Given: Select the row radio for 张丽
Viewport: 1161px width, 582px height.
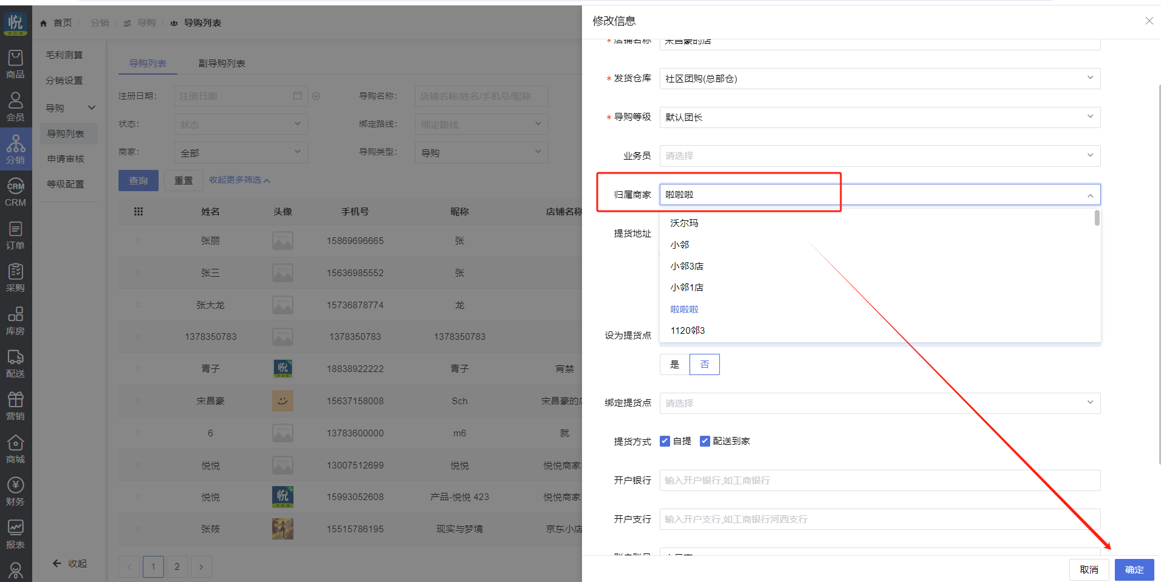Looking at the screenshot, I should 139,241.
